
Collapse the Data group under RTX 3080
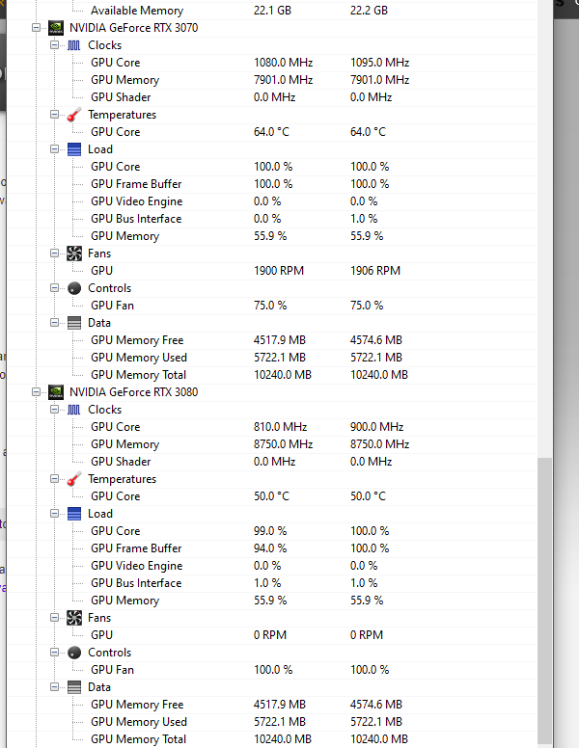[x=54, y=687]
